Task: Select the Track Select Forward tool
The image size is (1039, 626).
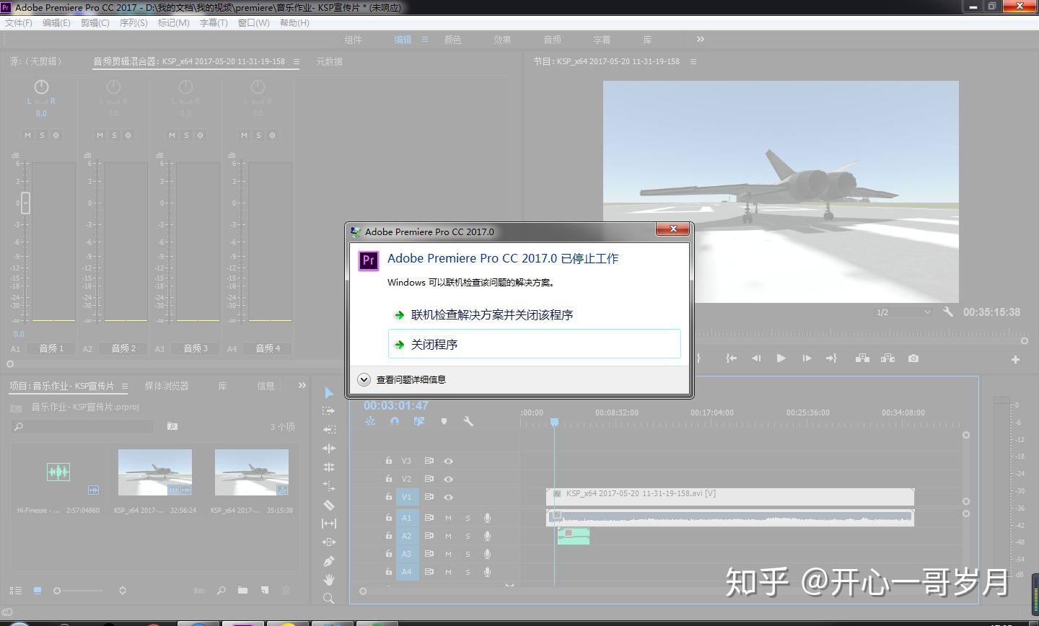Action: (329, 410)
